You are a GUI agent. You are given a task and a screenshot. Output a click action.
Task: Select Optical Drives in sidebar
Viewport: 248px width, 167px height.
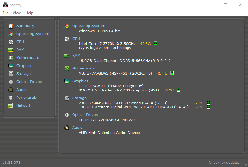(29, 82)
